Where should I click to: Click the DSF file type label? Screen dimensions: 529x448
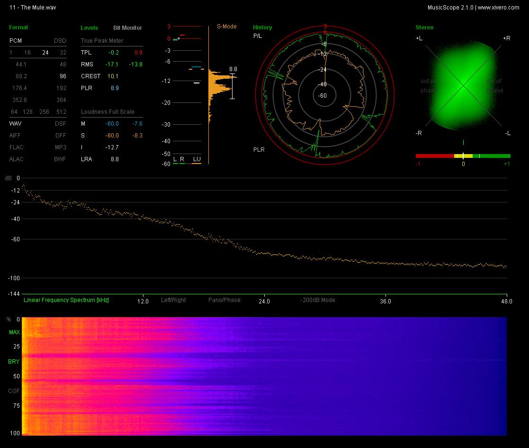(x=61, y=124)
